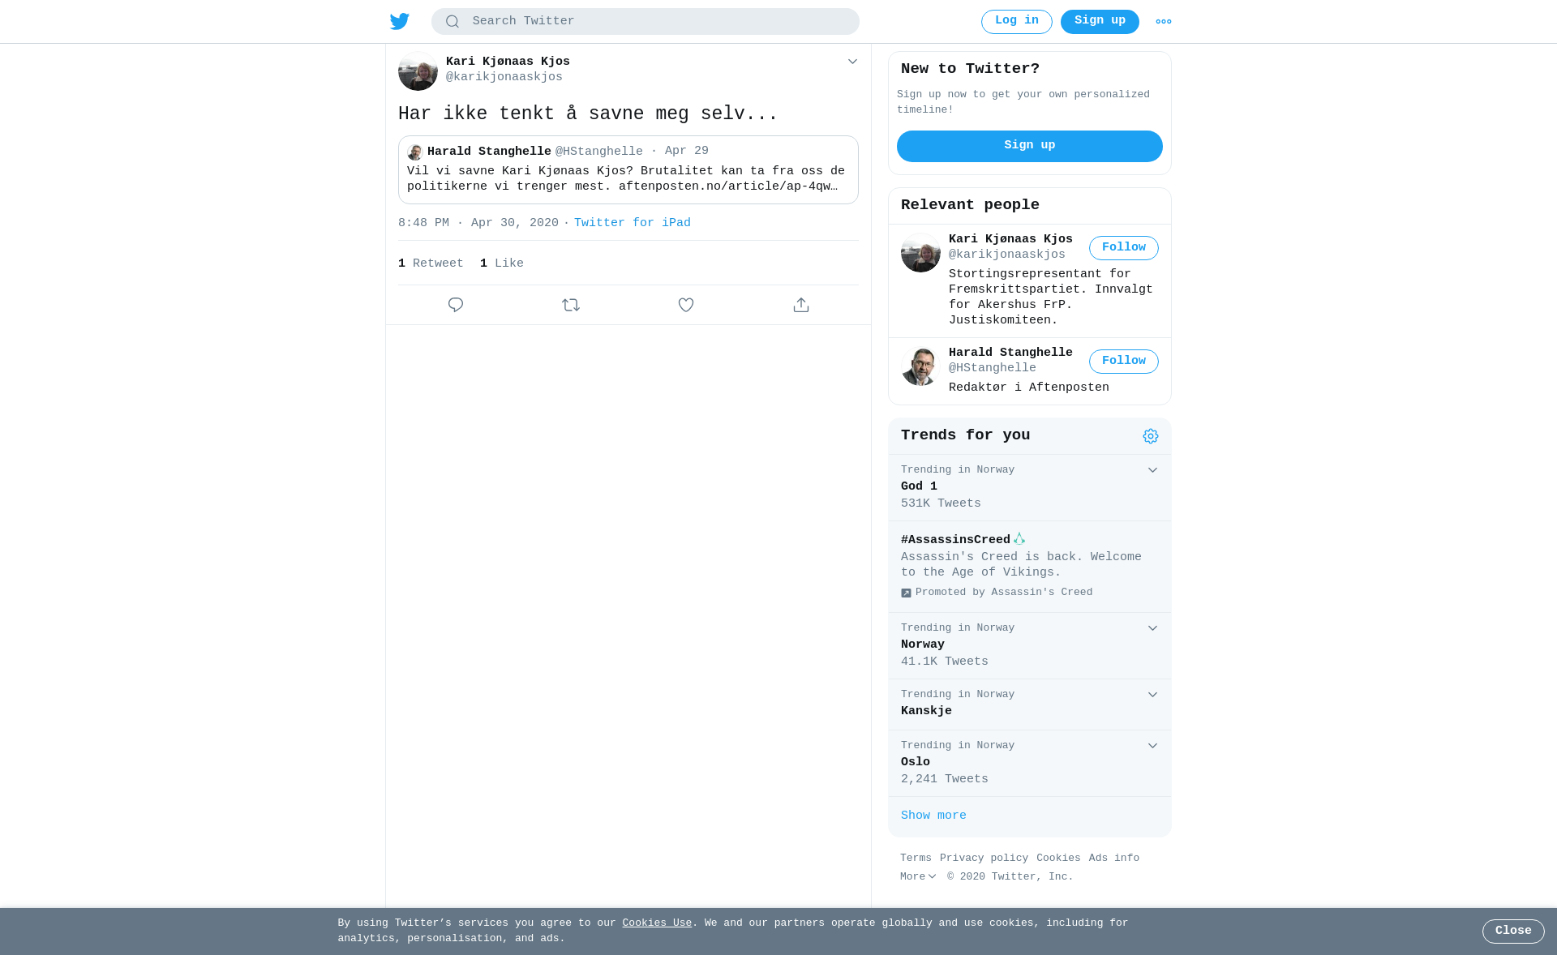Open the chevron menu for Oslo trend

click(x=1152, y=746)
